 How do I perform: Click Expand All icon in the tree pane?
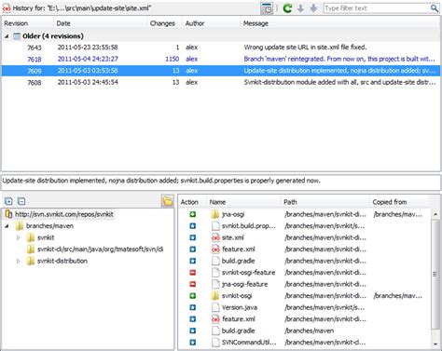[8, 201]
